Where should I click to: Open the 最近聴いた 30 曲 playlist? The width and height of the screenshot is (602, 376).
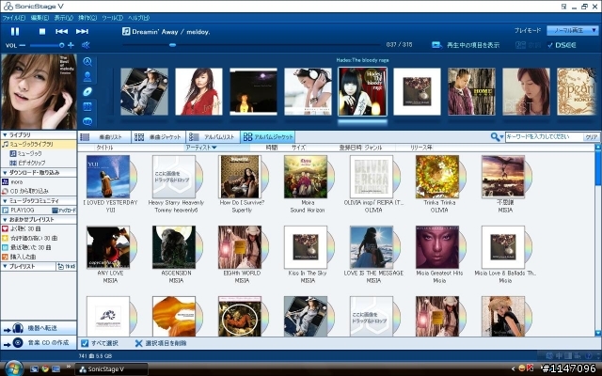(x=26, y=247)
